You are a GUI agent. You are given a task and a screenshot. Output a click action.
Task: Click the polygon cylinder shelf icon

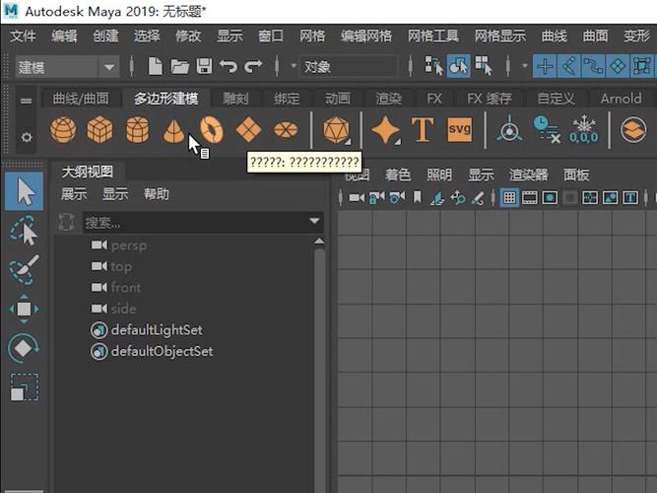point(137,130)
